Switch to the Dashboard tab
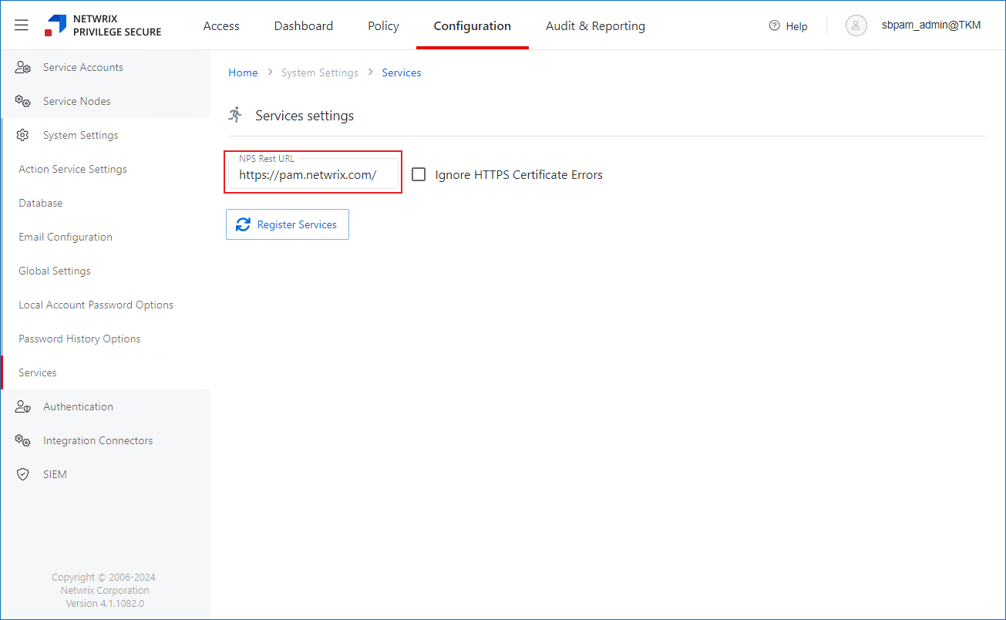The width and height of the screenshot is (1006, 620). 303,25
